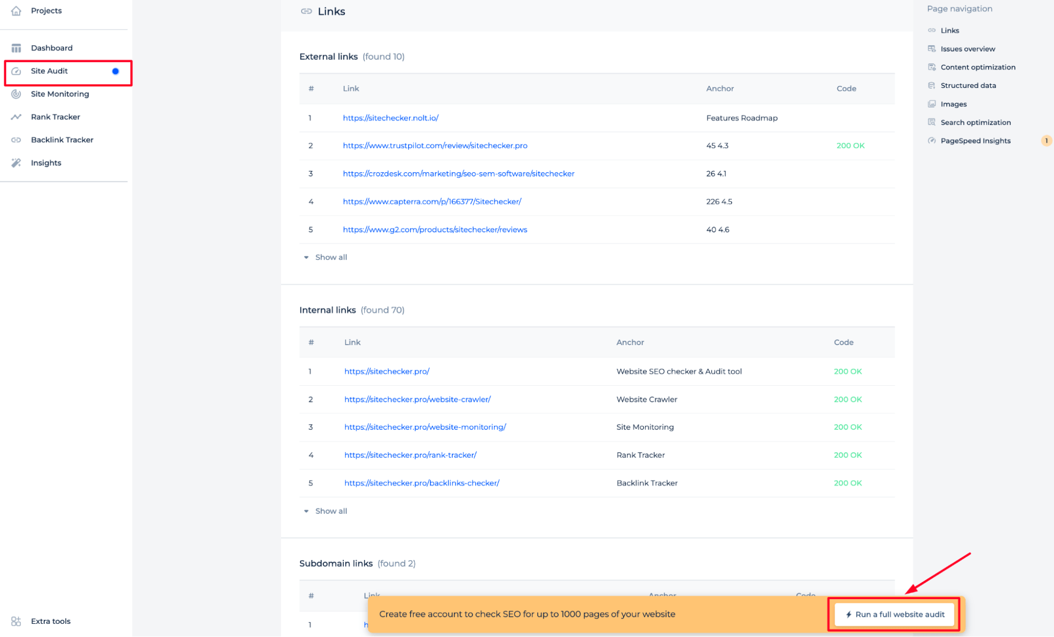The image size is (1054, 637).
Task: Open Insights section
Action: pyautogui.click(x=45, y=162)
